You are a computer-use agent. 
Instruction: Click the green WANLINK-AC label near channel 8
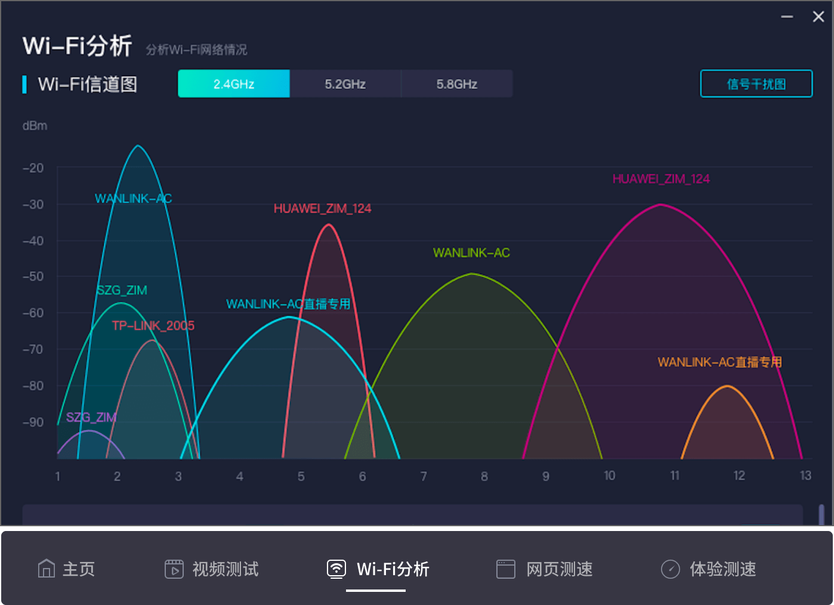tap(471, 253)
